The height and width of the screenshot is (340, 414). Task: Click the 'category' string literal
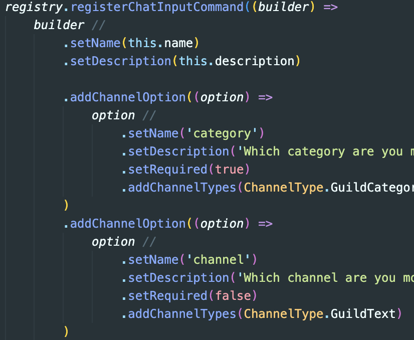[x=222, y=133]
